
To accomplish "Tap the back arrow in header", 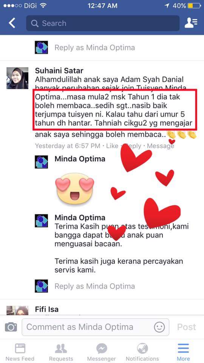I will click(x=12, y=23).
